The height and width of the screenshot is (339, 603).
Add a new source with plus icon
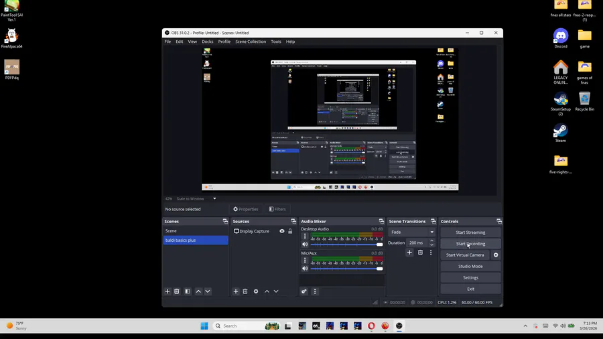coord(236,291)
